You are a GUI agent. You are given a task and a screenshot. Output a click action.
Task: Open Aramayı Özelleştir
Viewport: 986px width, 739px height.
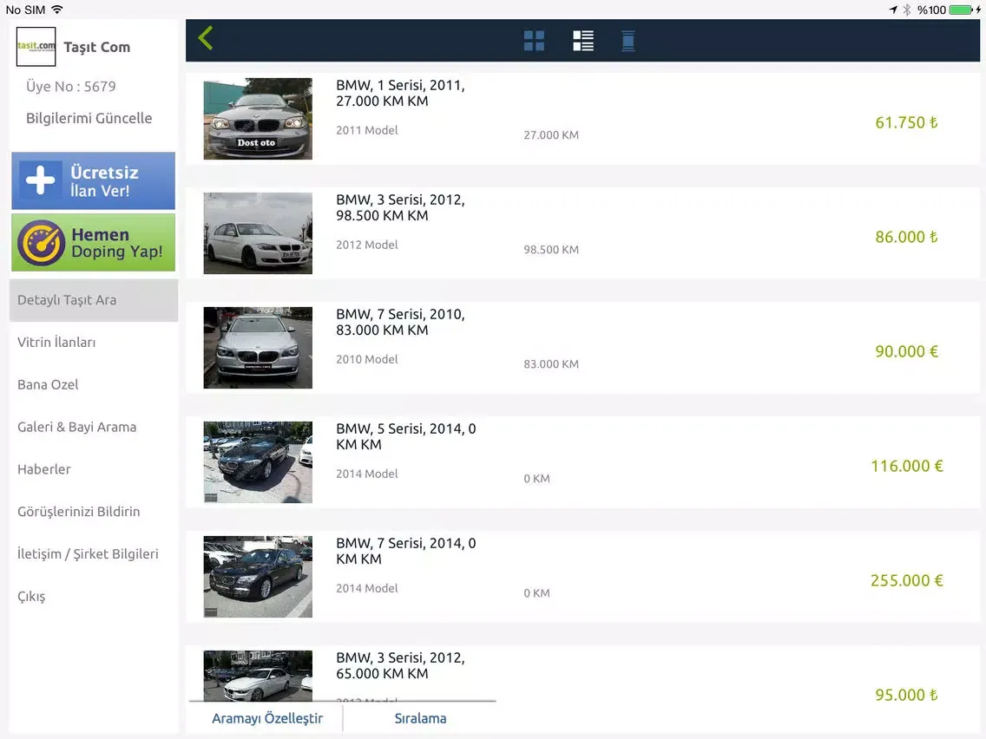[x=266, y=718]
